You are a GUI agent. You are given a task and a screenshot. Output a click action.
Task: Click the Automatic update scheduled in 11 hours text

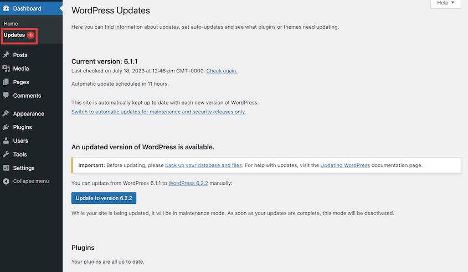tap(120, 84)
